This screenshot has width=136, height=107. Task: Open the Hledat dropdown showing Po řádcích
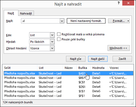(x=42, y=42)
